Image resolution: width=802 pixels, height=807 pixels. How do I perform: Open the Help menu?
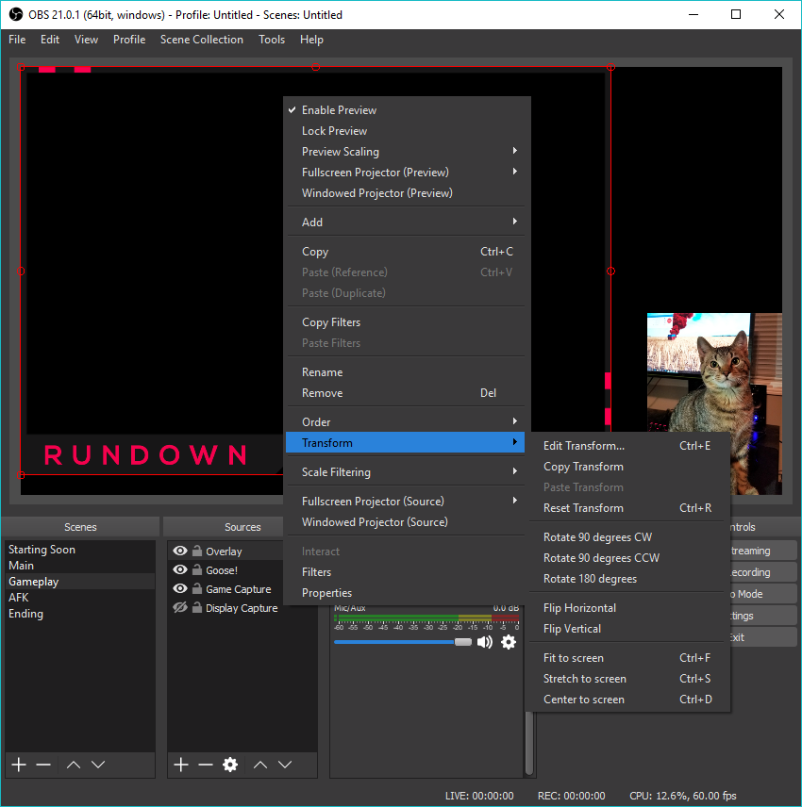pos(311,40)
